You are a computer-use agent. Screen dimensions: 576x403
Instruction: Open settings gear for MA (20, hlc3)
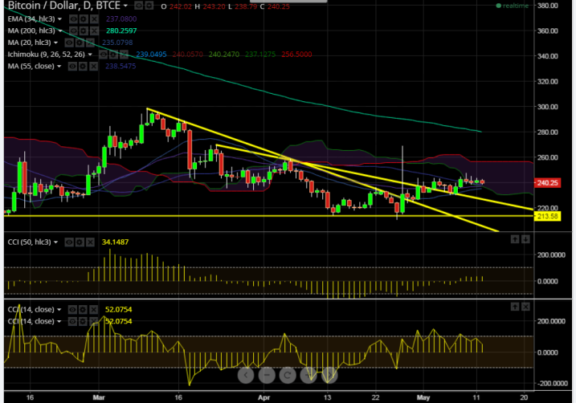[x=80, y=43]
